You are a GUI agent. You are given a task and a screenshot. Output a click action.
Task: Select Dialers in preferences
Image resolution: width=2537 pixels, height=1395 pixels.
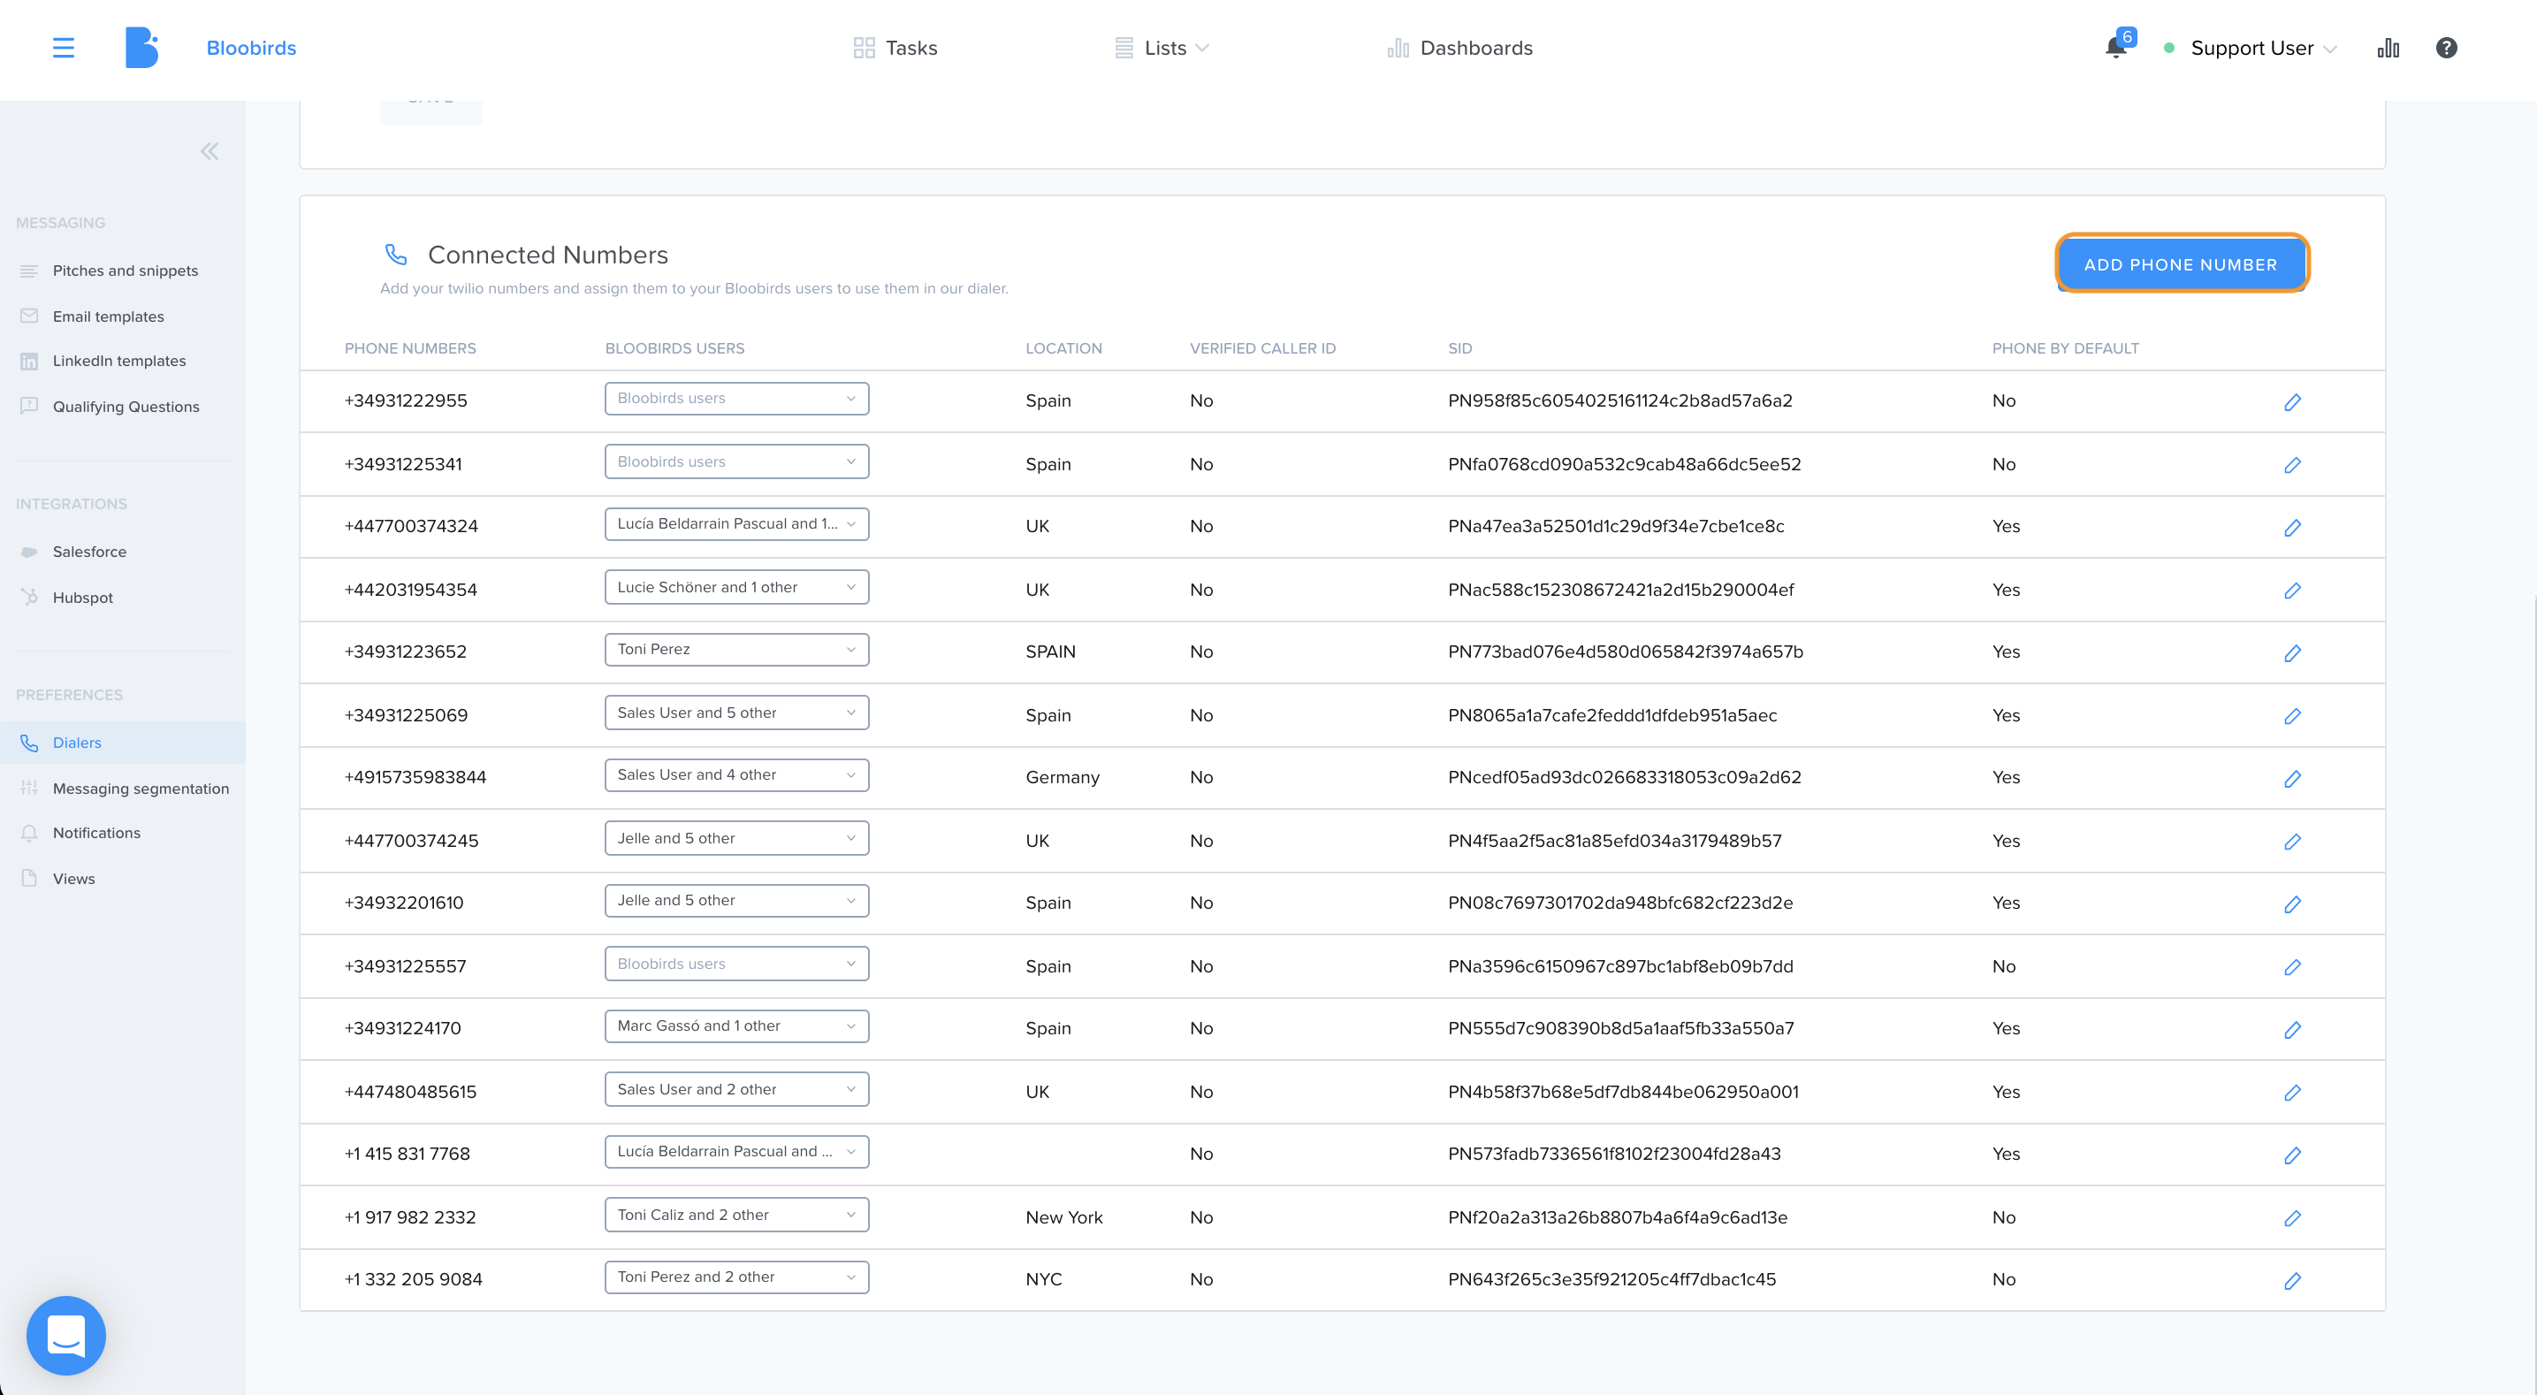pyautogui.click(x=122, y=742)
